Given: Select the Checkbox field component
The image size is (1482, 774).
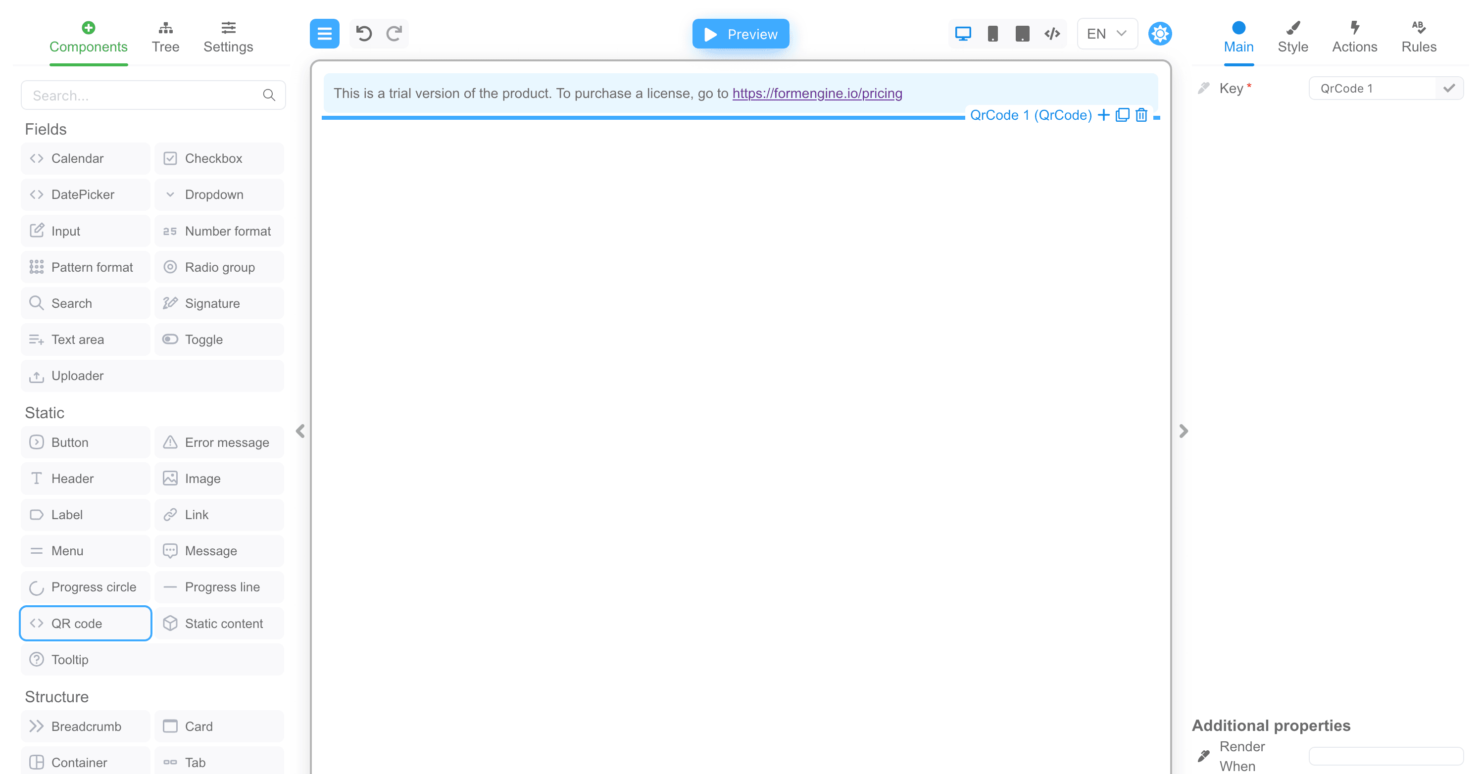Looking at the screenshot, I should [x=219, y=158].
